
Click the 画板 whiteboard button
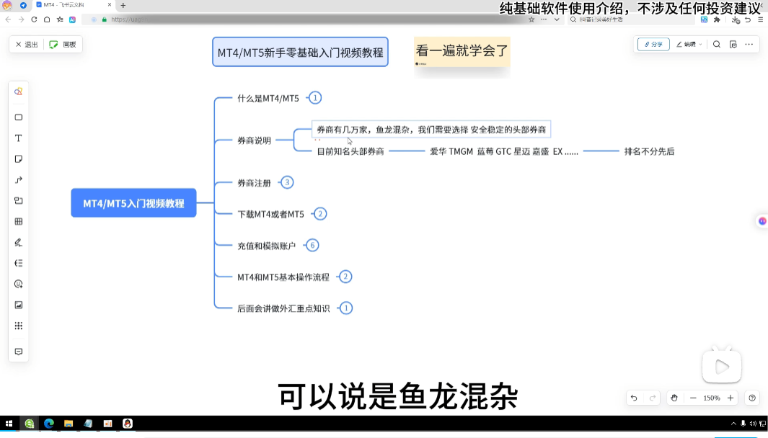(63, 45)
